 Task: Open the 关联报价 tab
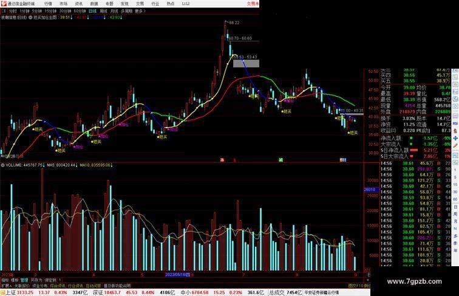[x=22, y=286]
